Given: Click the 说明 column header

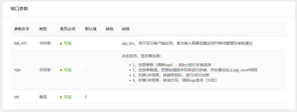Looking at the screenshot, I should click(125, 29).
